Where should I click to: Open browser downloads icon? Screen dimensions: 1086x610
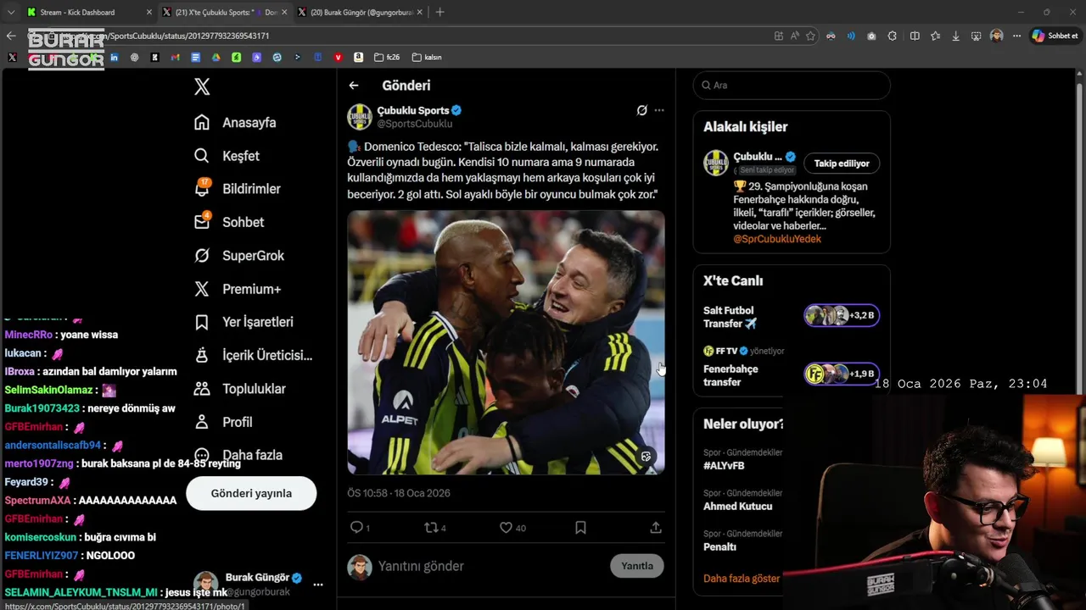[x=956, y=36]
